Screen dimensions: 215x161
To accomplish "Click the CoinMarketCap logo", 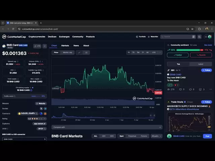I will point(14,37).
